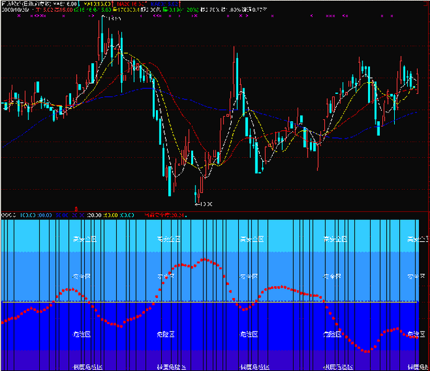Click the right end of the blue MA60 line
The width and height of the screenshot is (430, 371).
pos(413,113)
